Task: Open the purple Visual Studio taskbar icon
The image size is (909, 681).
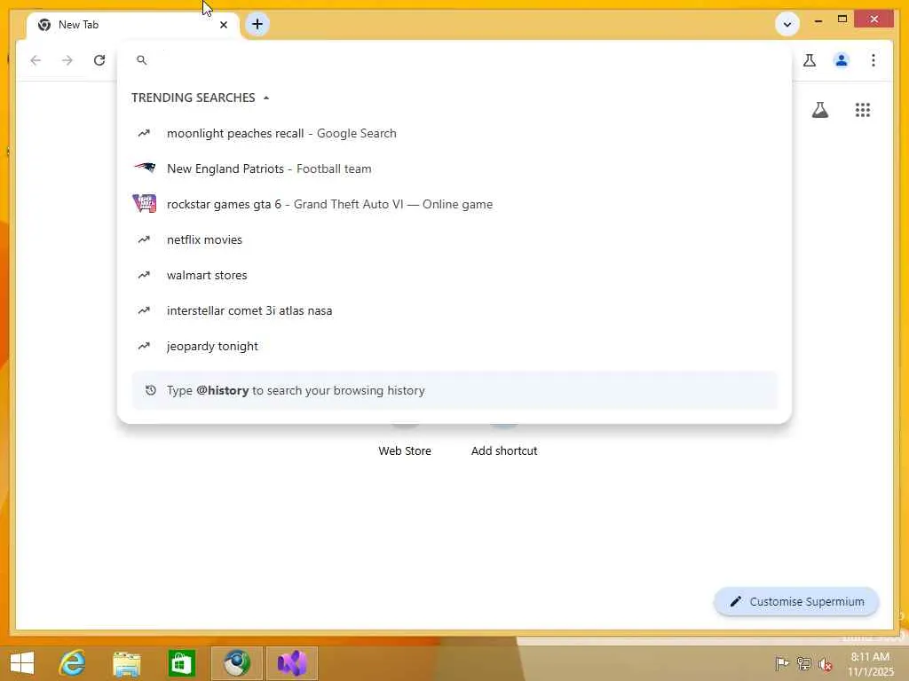Action: point(292,663)
